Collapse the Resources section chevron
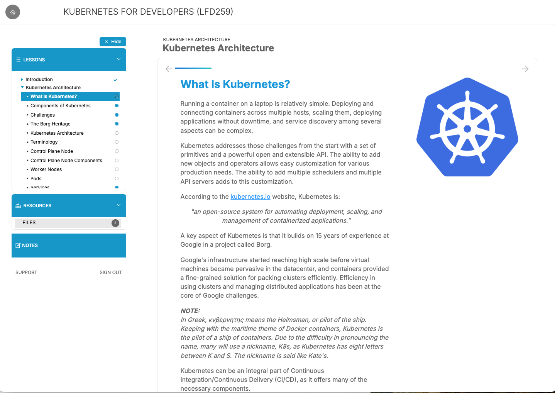The image size is (555, 393). pyautogui.click(x=118, y=205)
